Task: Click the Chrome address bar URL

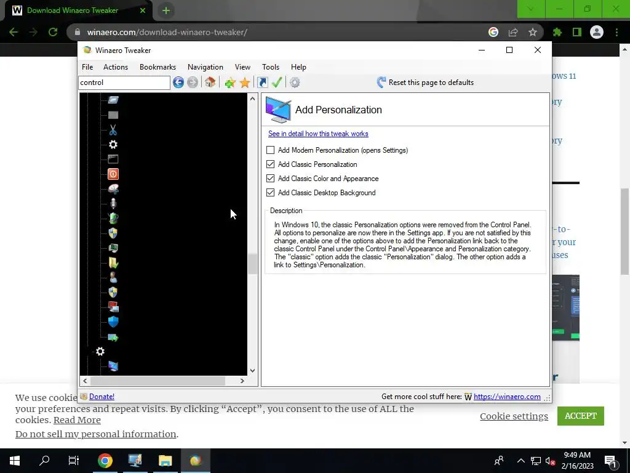Action: point(167,32)
